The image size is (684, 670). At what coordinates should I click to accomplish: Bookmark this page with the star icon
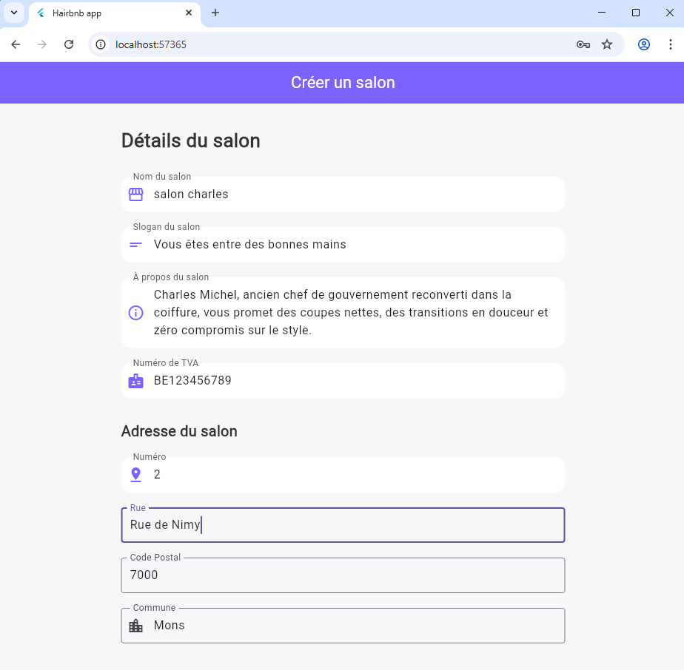point(607,44)
